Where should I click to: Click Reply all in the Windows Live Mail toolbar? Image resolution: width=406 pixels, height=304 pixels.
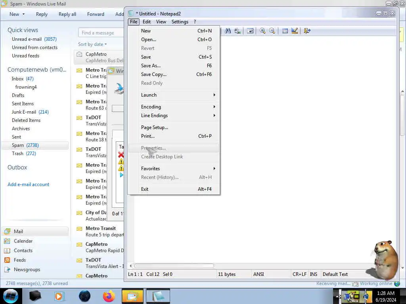point(67,14)
